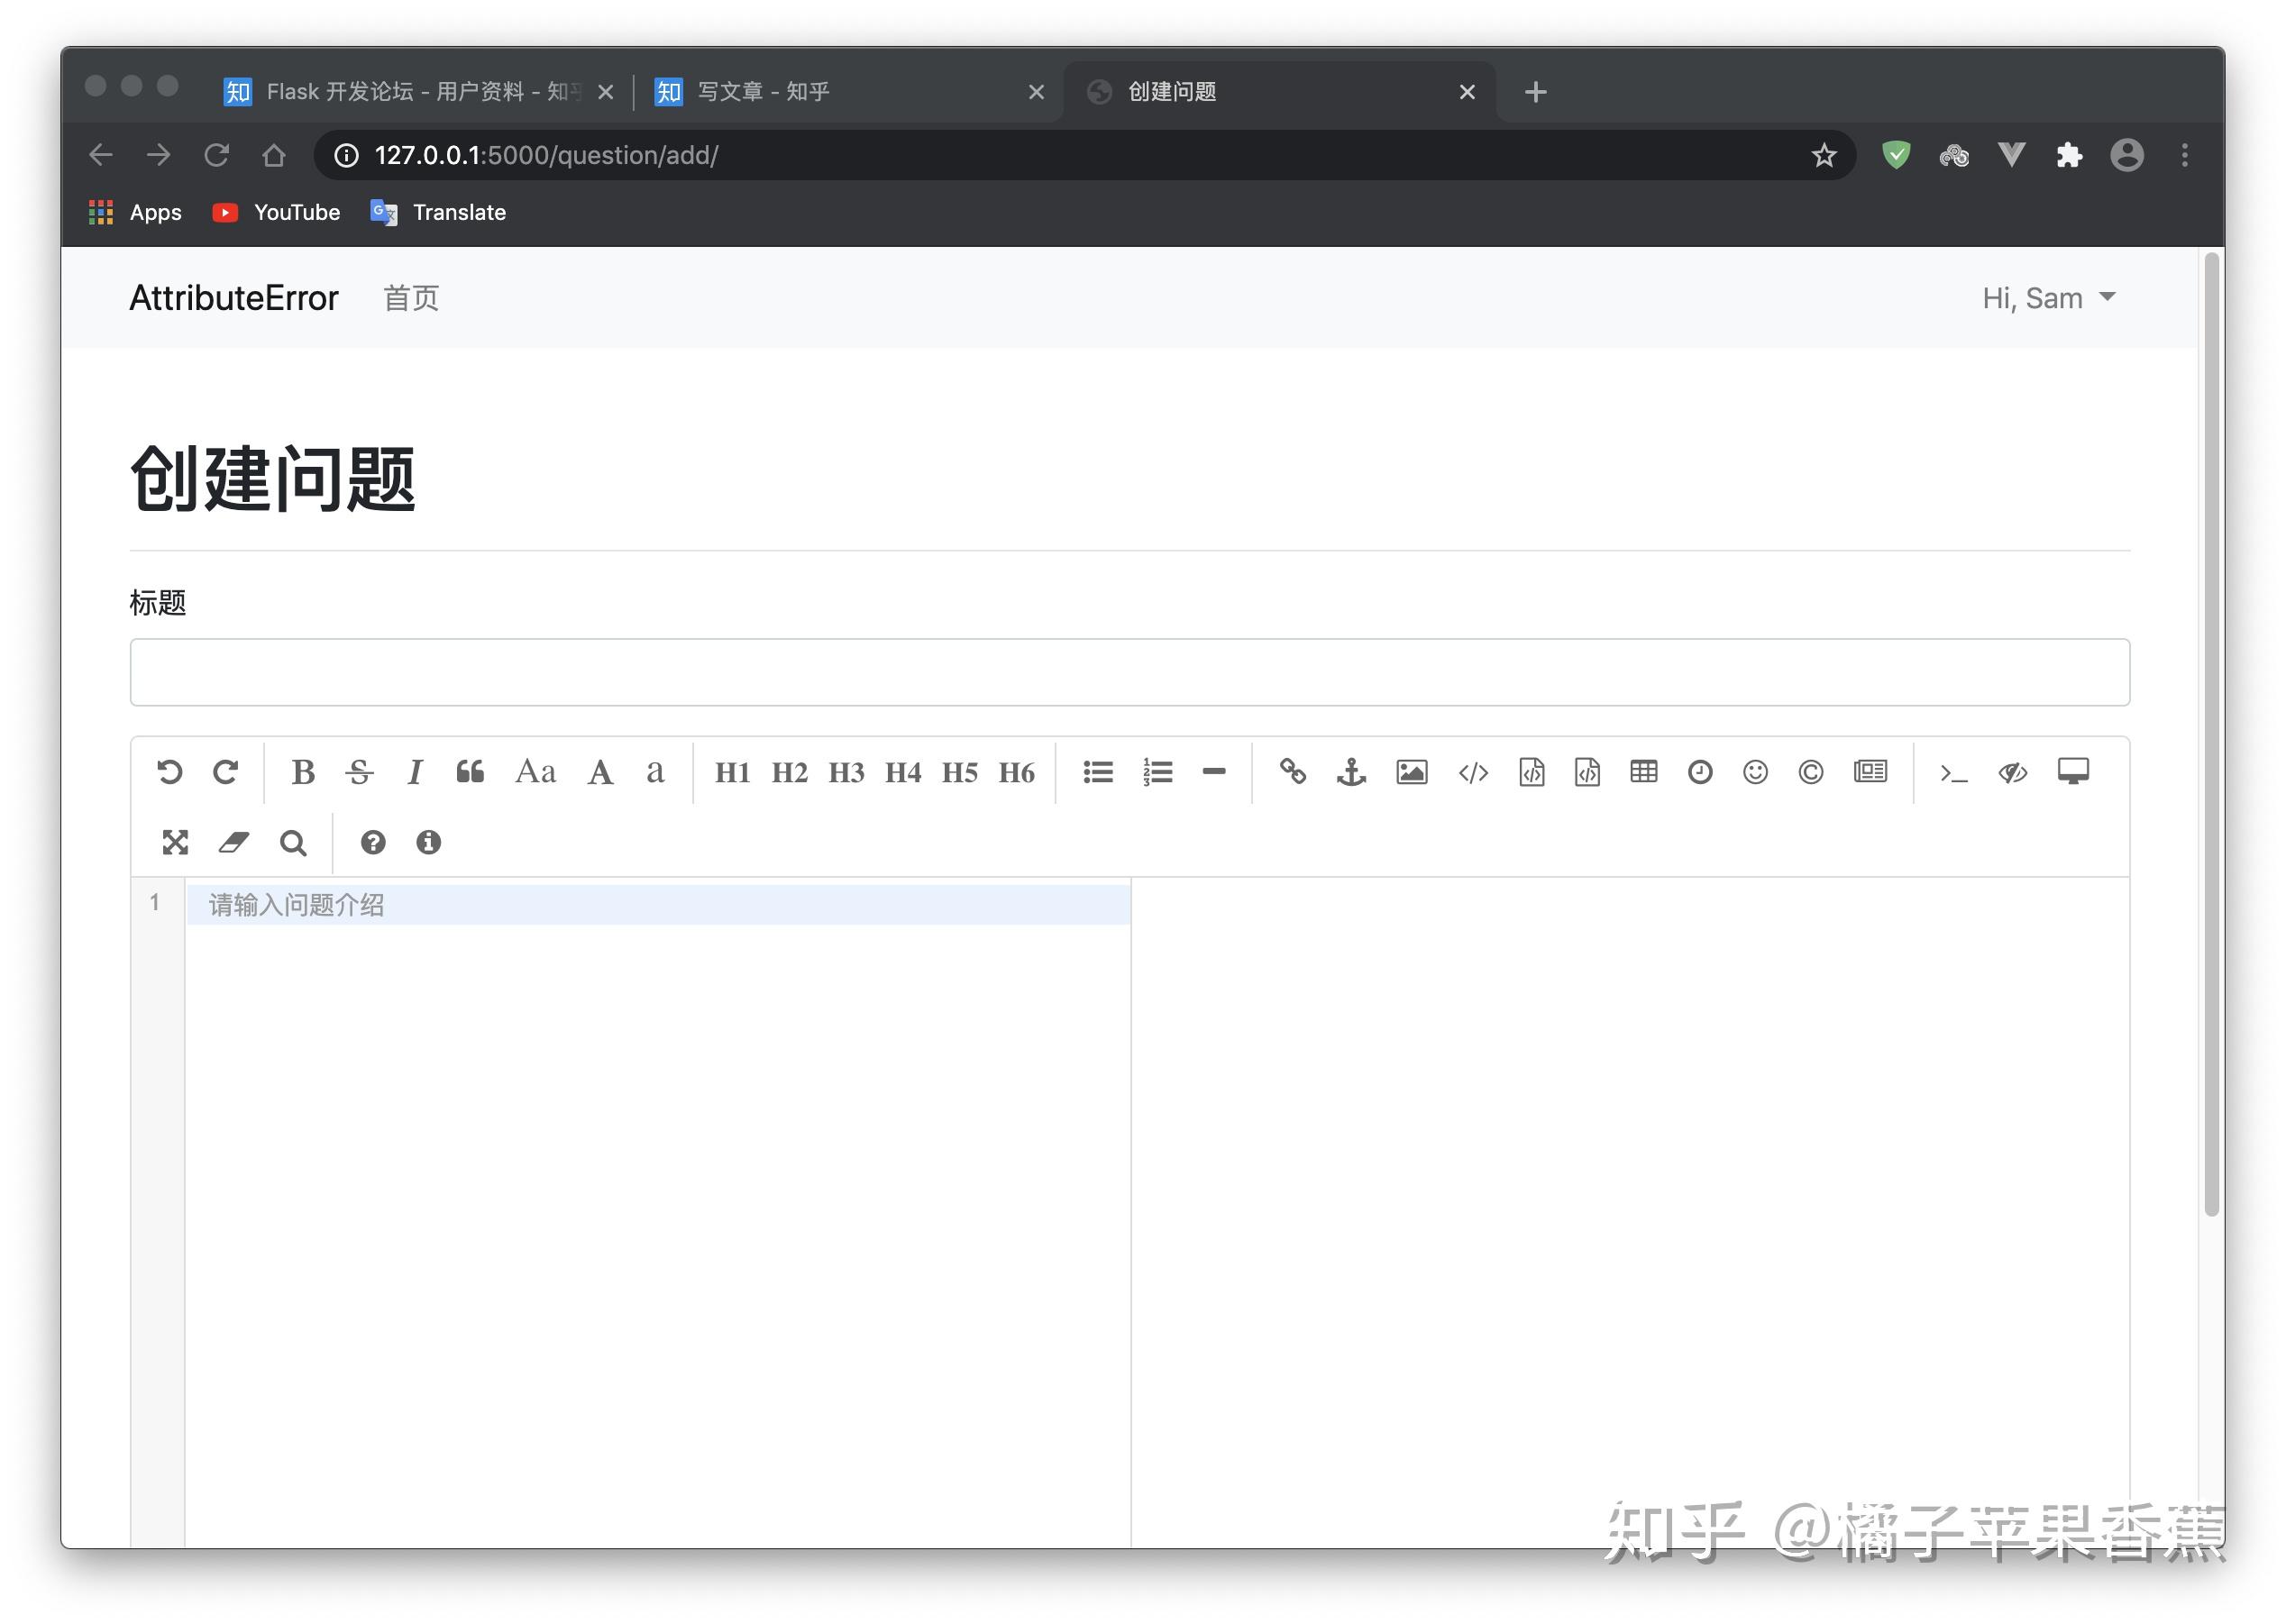
Task: Click the AttributeError brand link
Action: [x=234, y=298]
